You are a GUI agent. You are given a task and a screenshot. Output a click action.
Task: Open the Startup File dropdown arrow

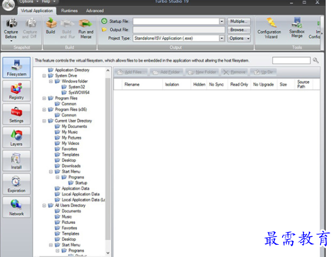coord(222,21)
